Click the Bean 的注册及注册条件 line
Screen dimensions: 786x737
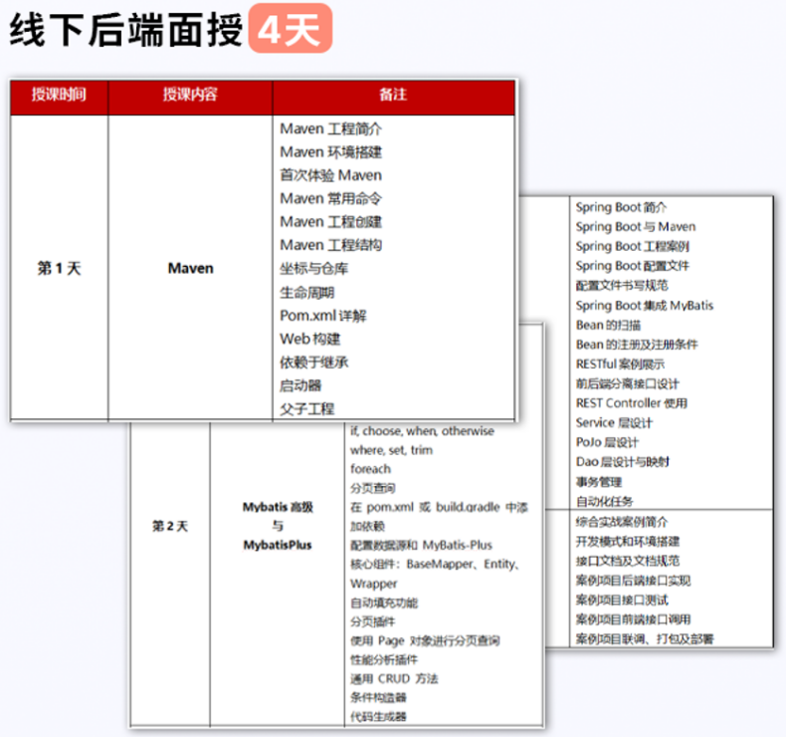coord(637,345)
